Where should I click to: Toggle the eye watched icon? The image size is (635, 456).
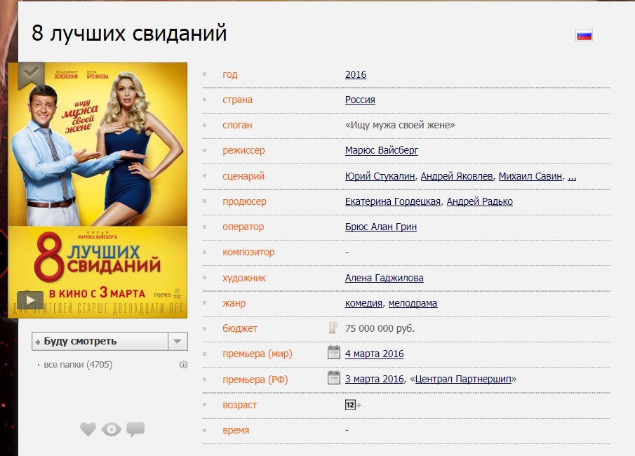[x=112, y=429]
